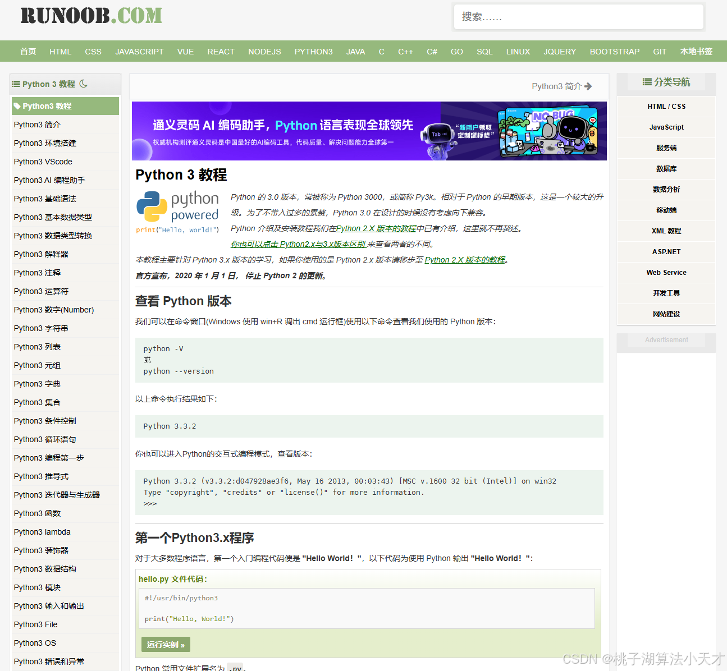This screenshot has width=727, height=671.
Task: Select the SQL nav item
Action: 484,51
